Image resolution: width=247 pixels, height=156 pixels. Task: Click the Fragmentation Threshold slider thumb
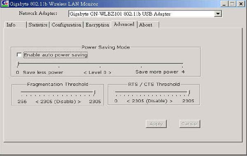94,92
